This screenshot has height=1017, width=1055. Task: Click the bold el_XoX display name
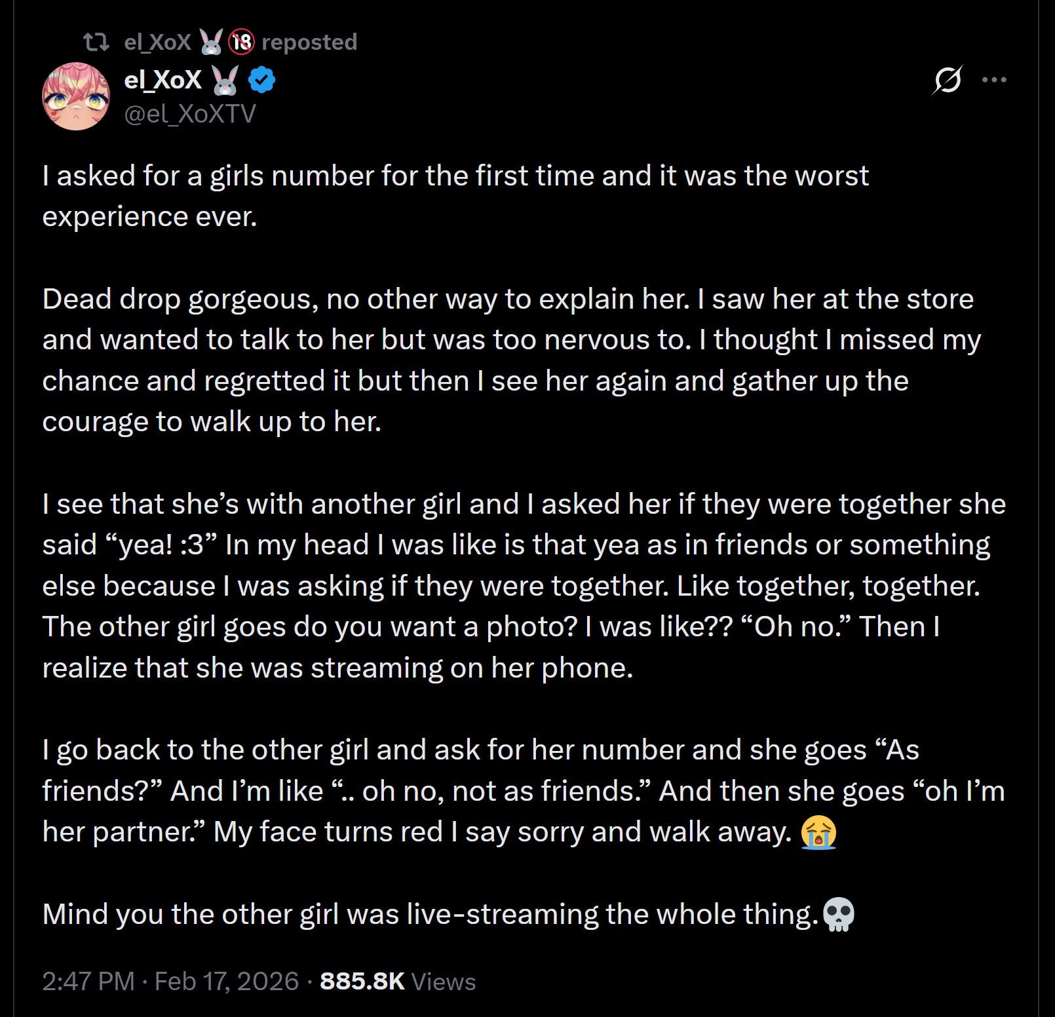[x=163, y=80]
